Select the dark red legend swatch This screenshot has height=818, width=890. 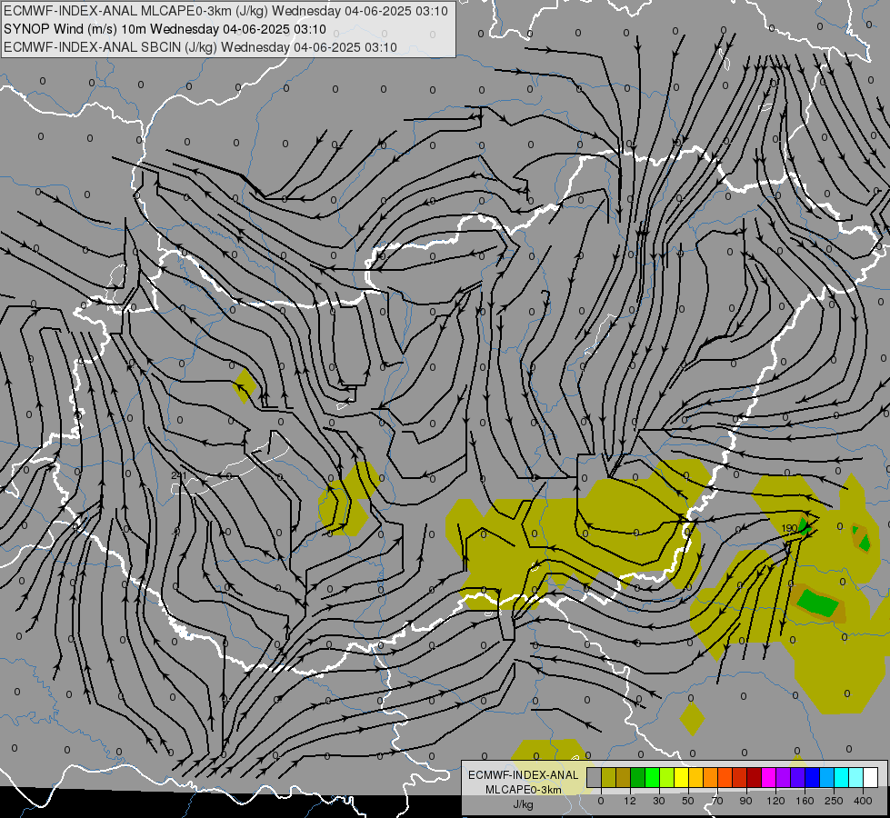tap(755, 777)
